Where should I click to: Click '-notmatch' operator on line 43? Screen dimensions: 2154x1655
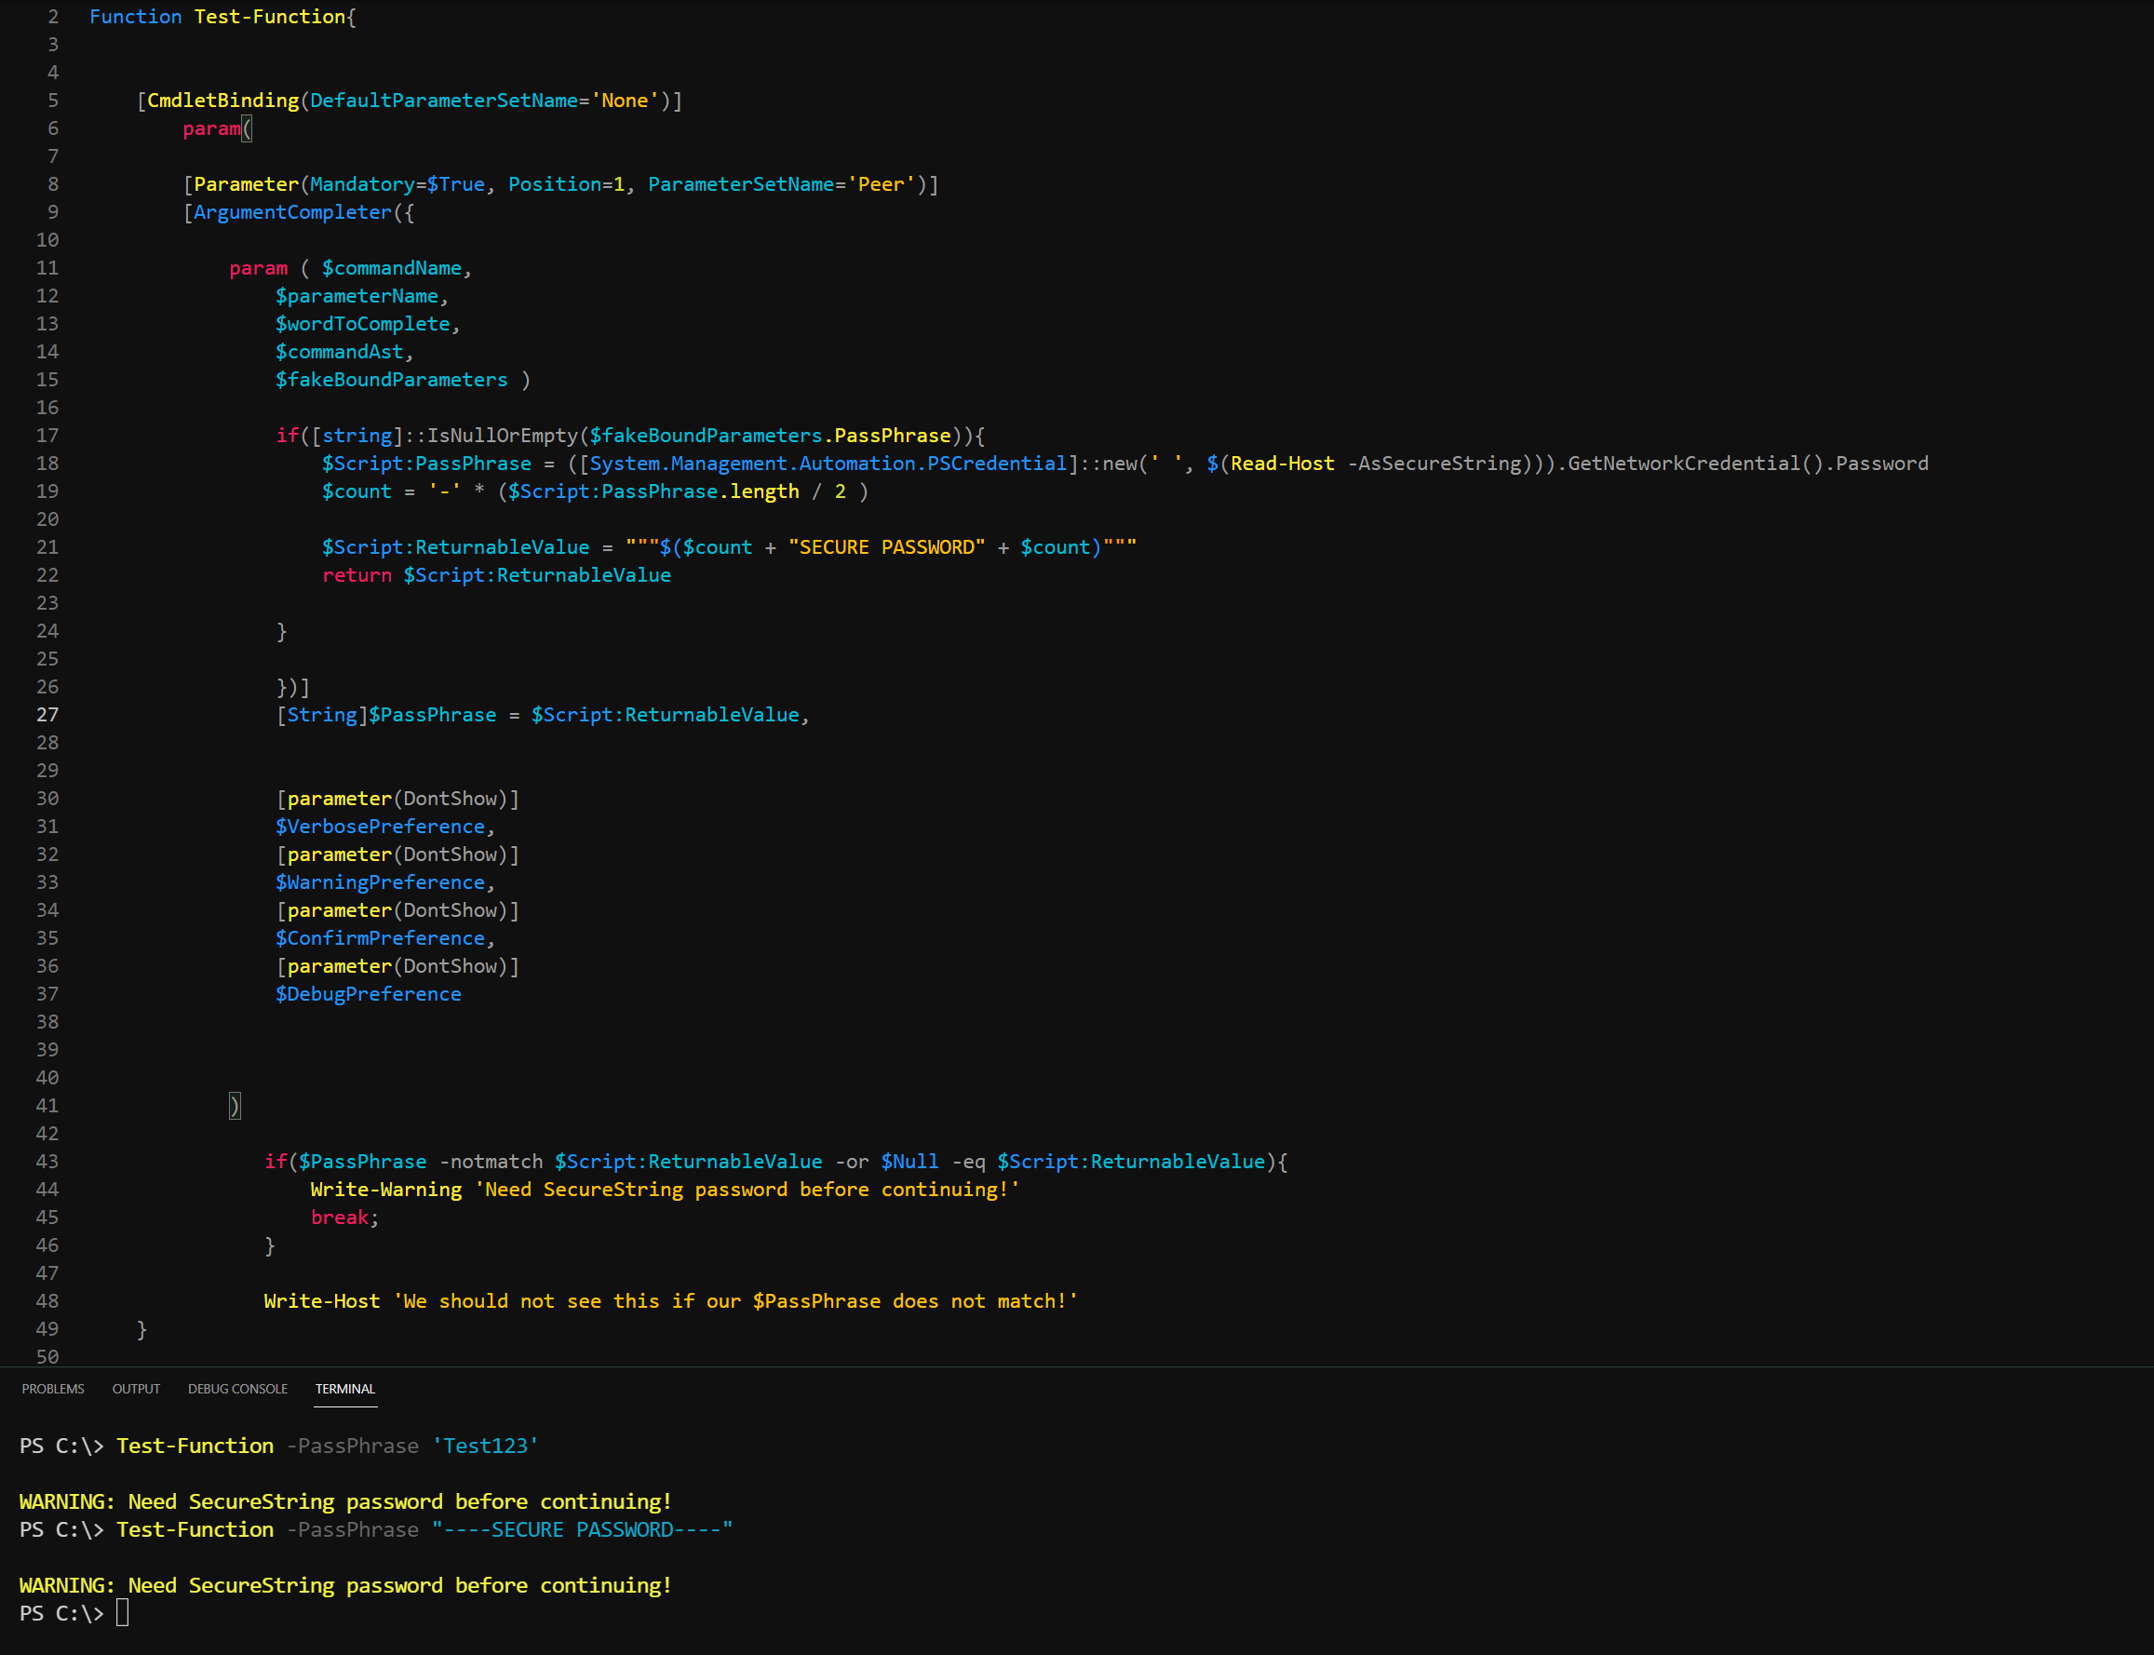(491, 1162)
